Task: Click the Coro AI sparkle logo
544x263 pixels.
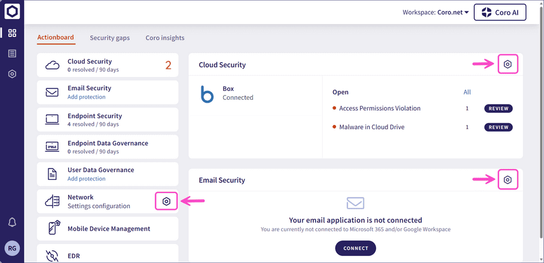Action: [x=487, y=13]
